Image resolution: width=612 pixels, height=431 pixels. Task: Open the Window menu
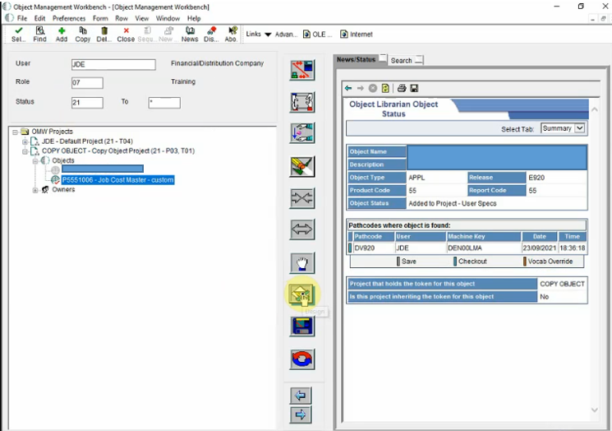point(168,18)
